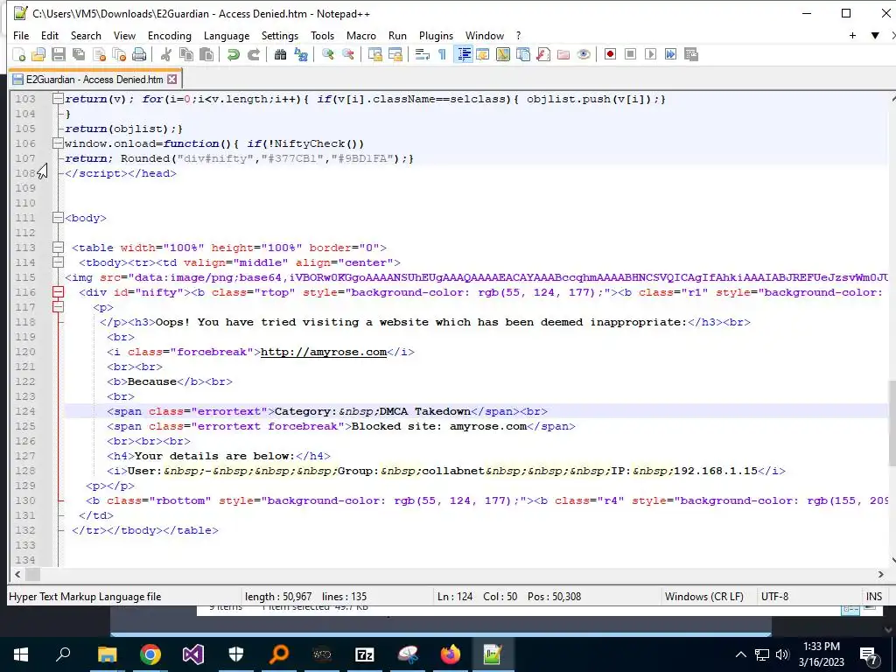The image size is (896, 672).
Task: Collapse the body tag fold at line 111
Action: (58, 218)
